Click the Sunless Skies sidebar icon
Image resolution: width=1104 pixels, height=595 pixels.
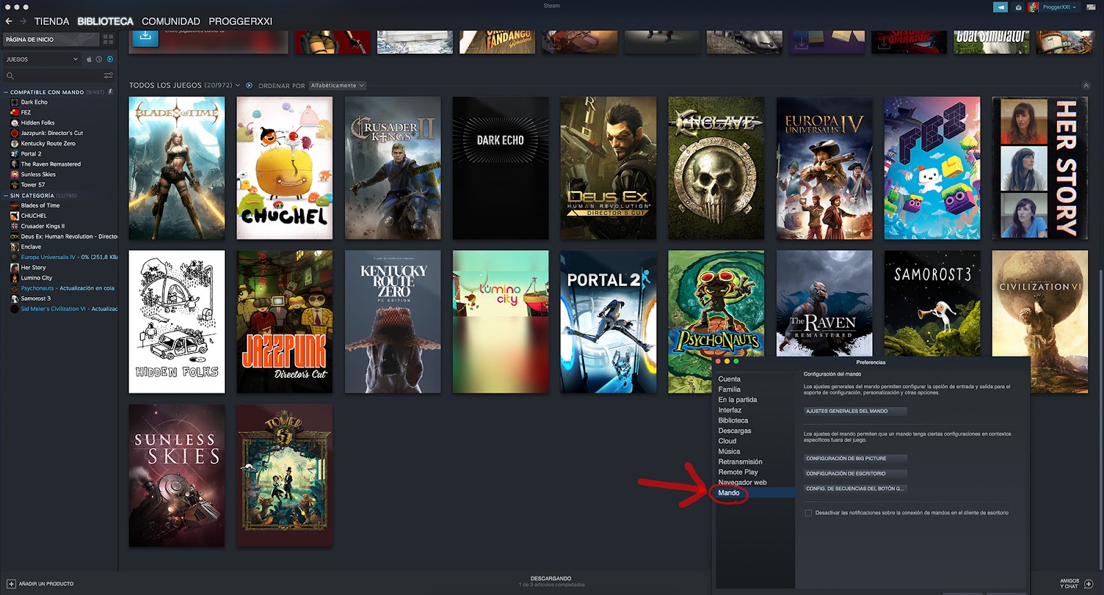coord(14,174)
